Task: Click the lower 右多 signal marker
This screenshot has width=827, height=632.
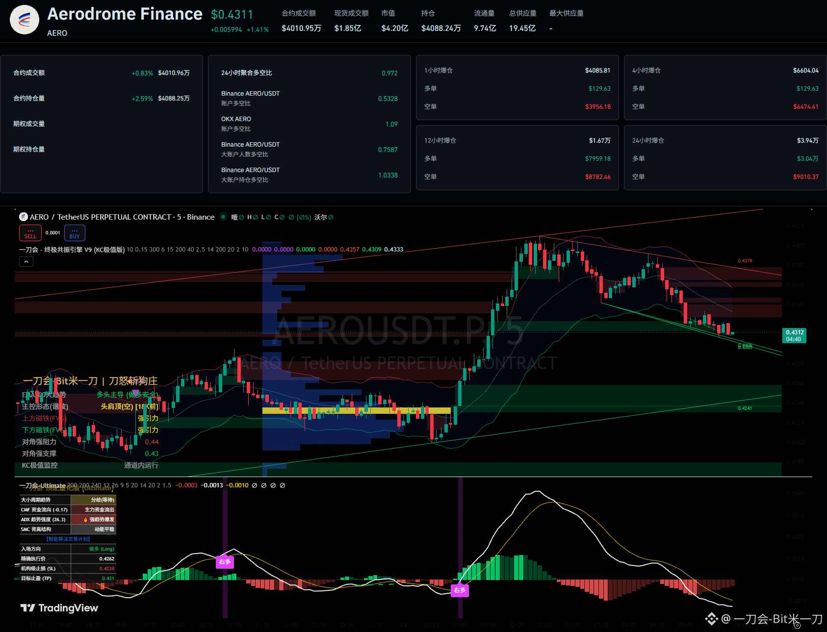Action: coord(460,590)
